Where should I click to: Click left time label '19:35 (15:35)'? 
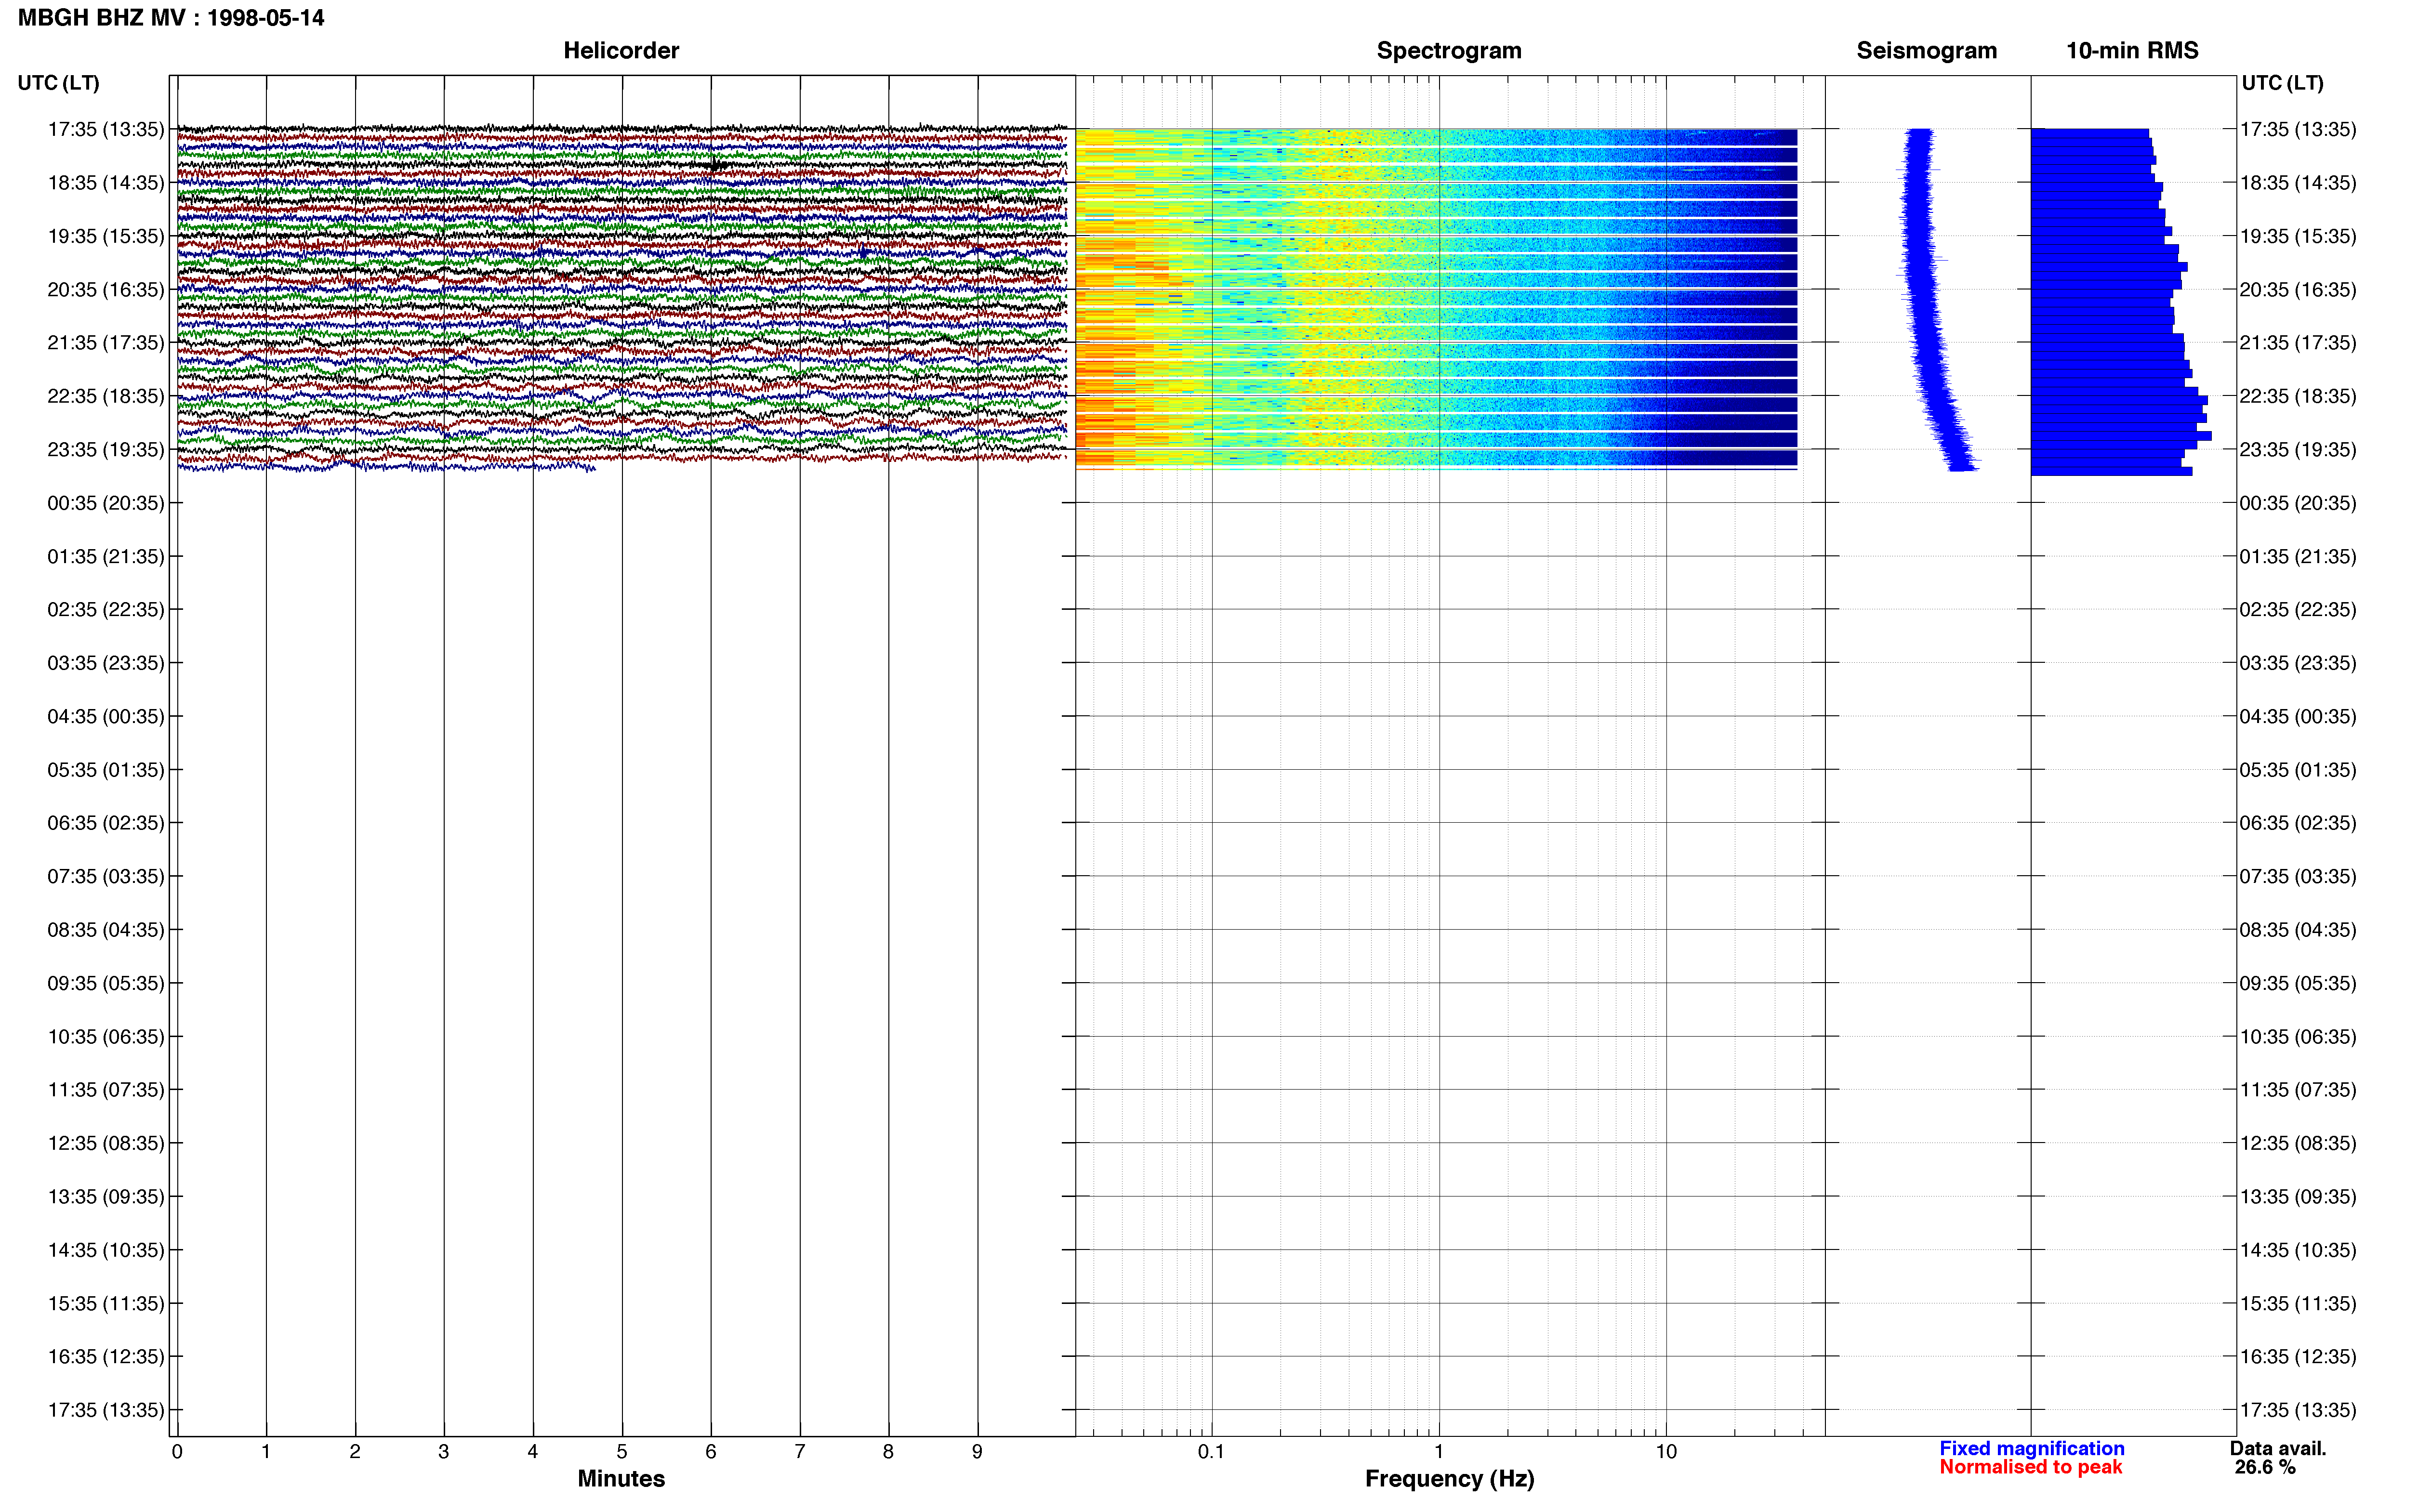106,236
